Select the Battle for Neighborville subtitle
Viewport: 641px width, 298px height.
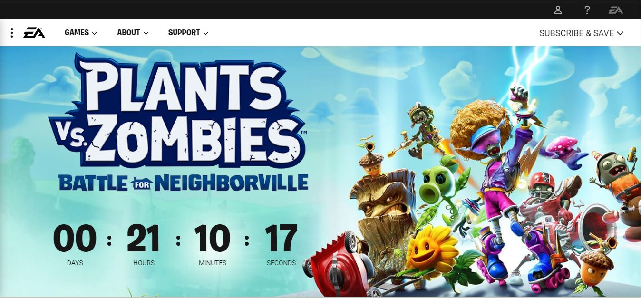184,183
